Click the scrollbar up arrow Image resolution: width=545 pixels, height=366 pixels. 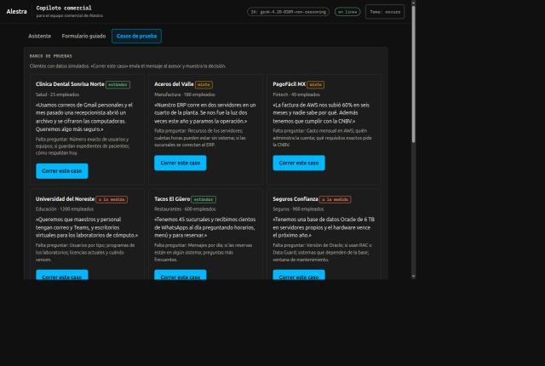pos(413,3)
